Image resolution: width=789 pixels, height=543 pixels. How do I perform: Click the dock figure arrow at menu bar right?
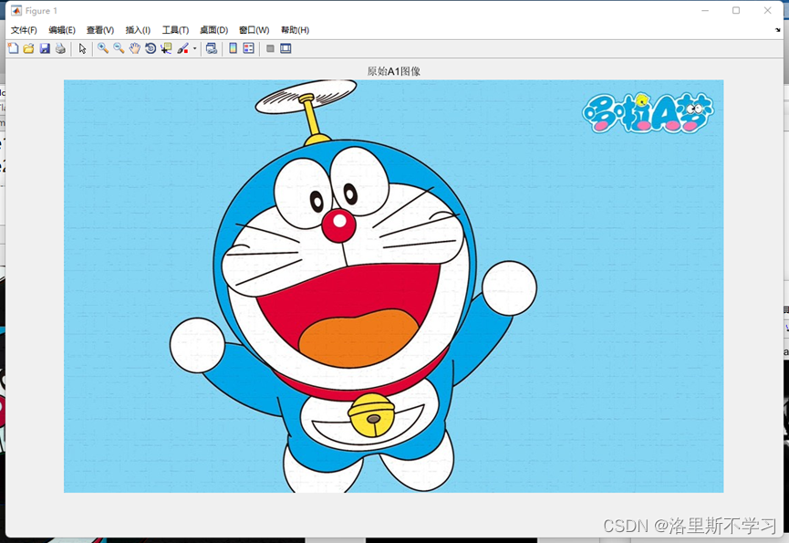778,30
